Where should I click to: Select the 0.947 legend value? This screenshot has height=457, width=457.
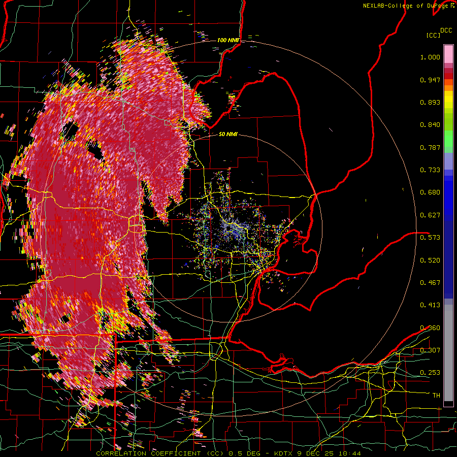(x=430, y=80)
